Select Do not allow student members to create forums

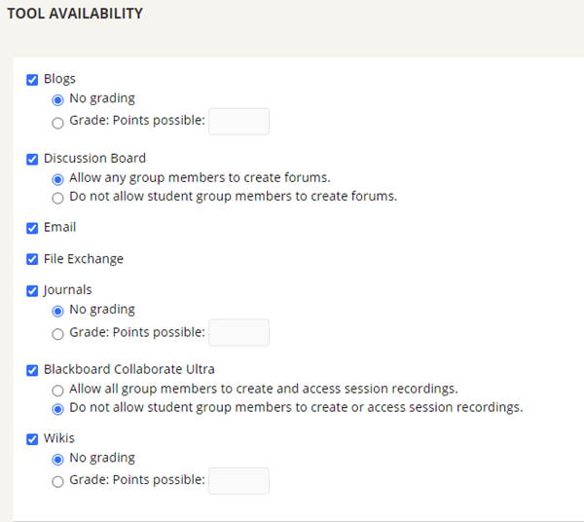click(57, 198)
